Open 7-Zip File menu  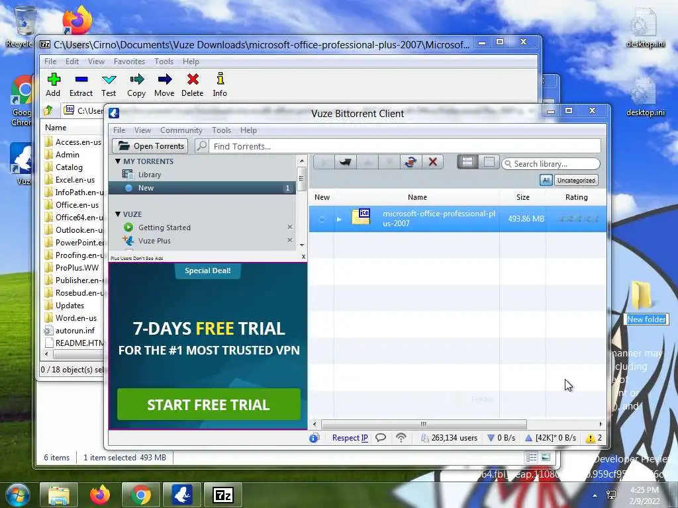50,62
